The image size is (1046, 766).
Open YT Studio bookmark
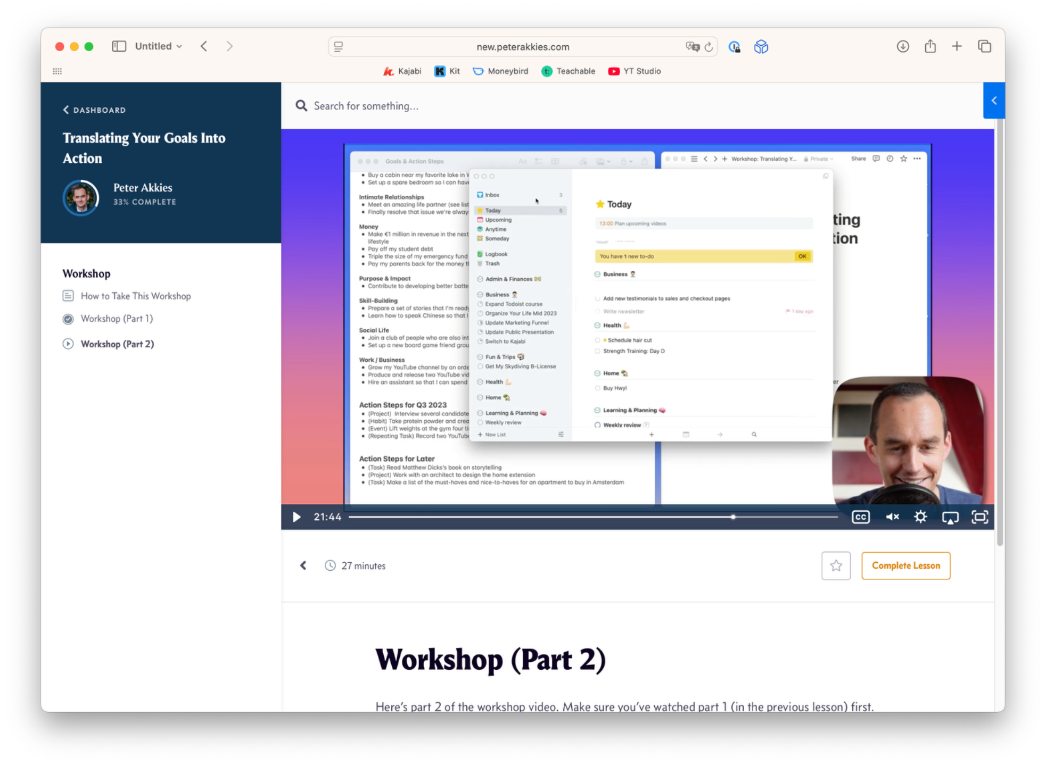point(635,71)
